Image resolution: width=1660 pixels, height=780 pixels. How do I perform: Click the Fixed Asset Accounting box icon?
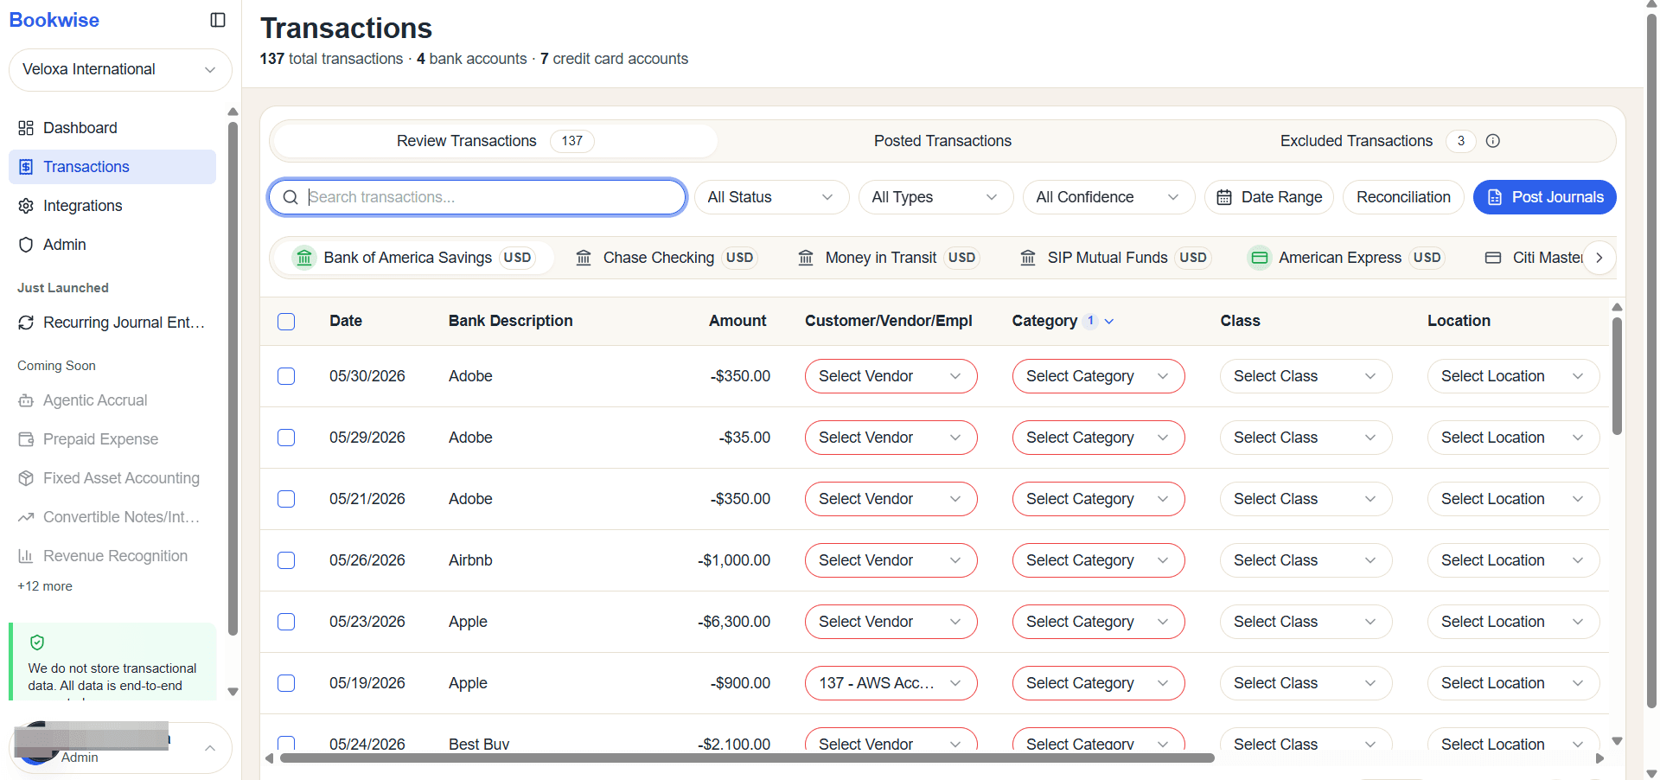[x=26, y=478]
